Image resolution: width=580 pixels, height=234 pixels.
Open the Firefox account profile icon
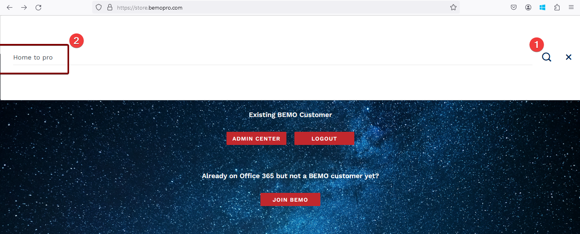[528, 8]
